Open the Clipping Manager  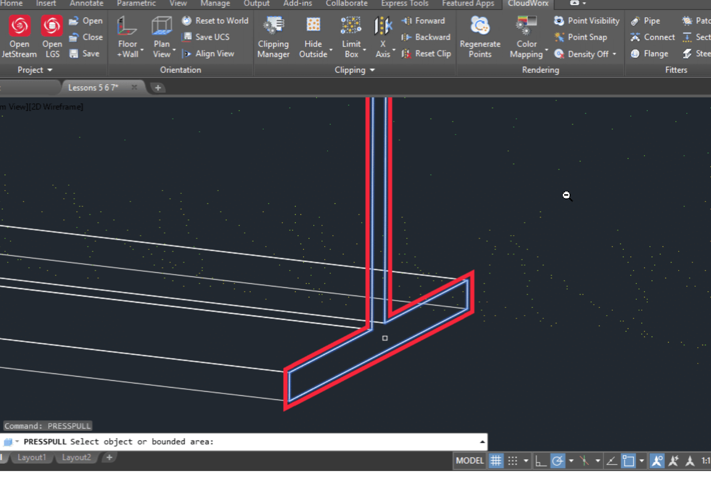coord(273,36)
